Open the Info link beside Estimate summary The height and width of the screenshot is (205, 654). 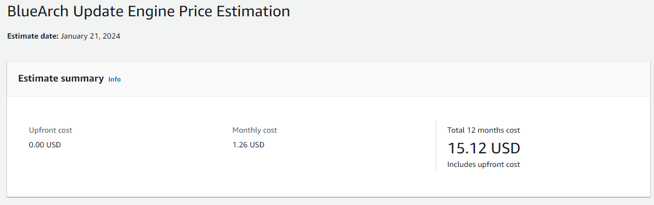[x=114, y=79]
